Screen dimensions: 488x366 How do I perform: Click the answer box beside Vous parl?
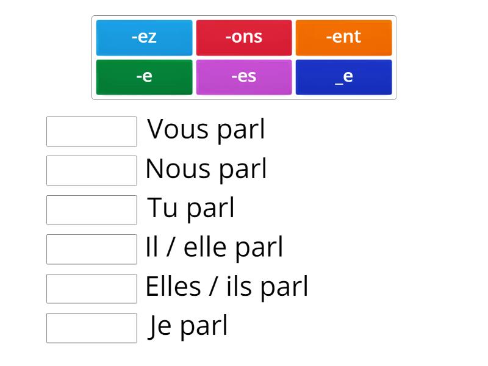(x=91, y=132)
